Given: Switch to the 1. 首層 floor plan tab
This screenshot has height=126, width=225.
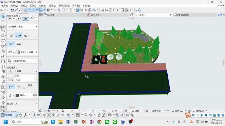Looking at the screenshot, I should [50, 15].
